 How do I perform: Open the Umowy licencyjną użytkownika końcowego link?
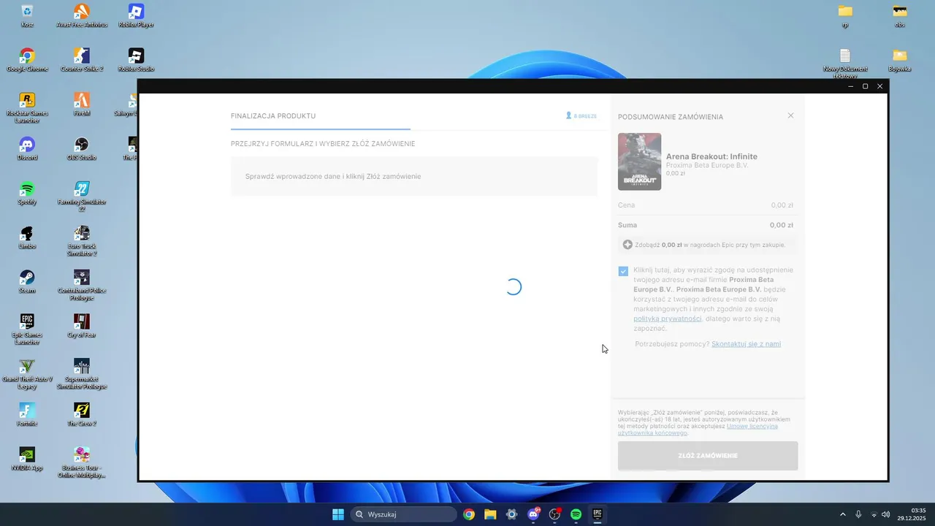(x=698, y=429)
